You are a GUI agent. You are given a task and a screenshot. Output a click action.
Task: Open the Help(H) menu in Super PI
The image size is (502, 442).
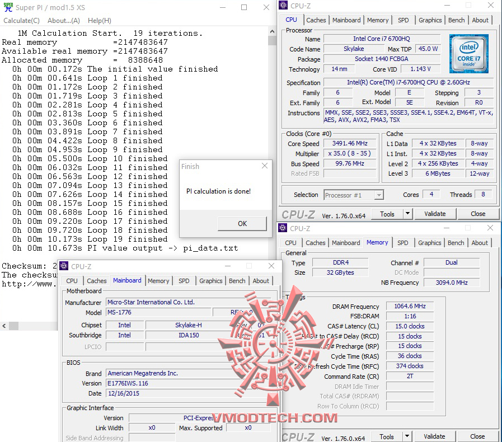pos(99,21)
